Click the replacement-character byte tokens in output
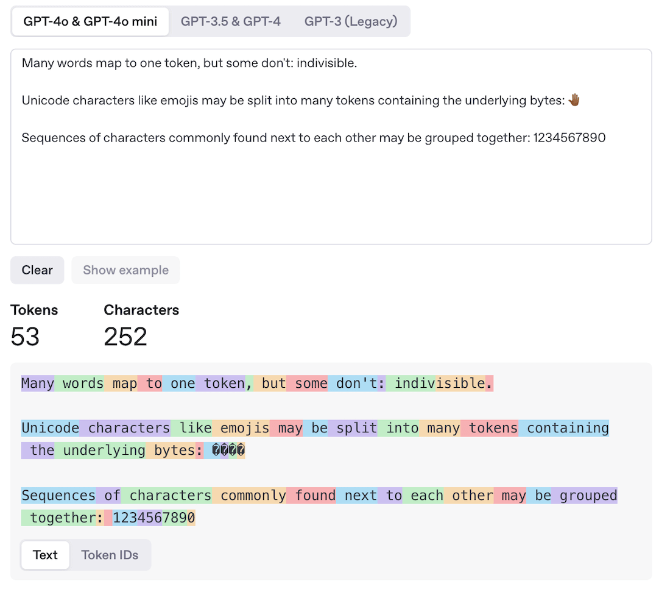 click(x=228, y=451)
